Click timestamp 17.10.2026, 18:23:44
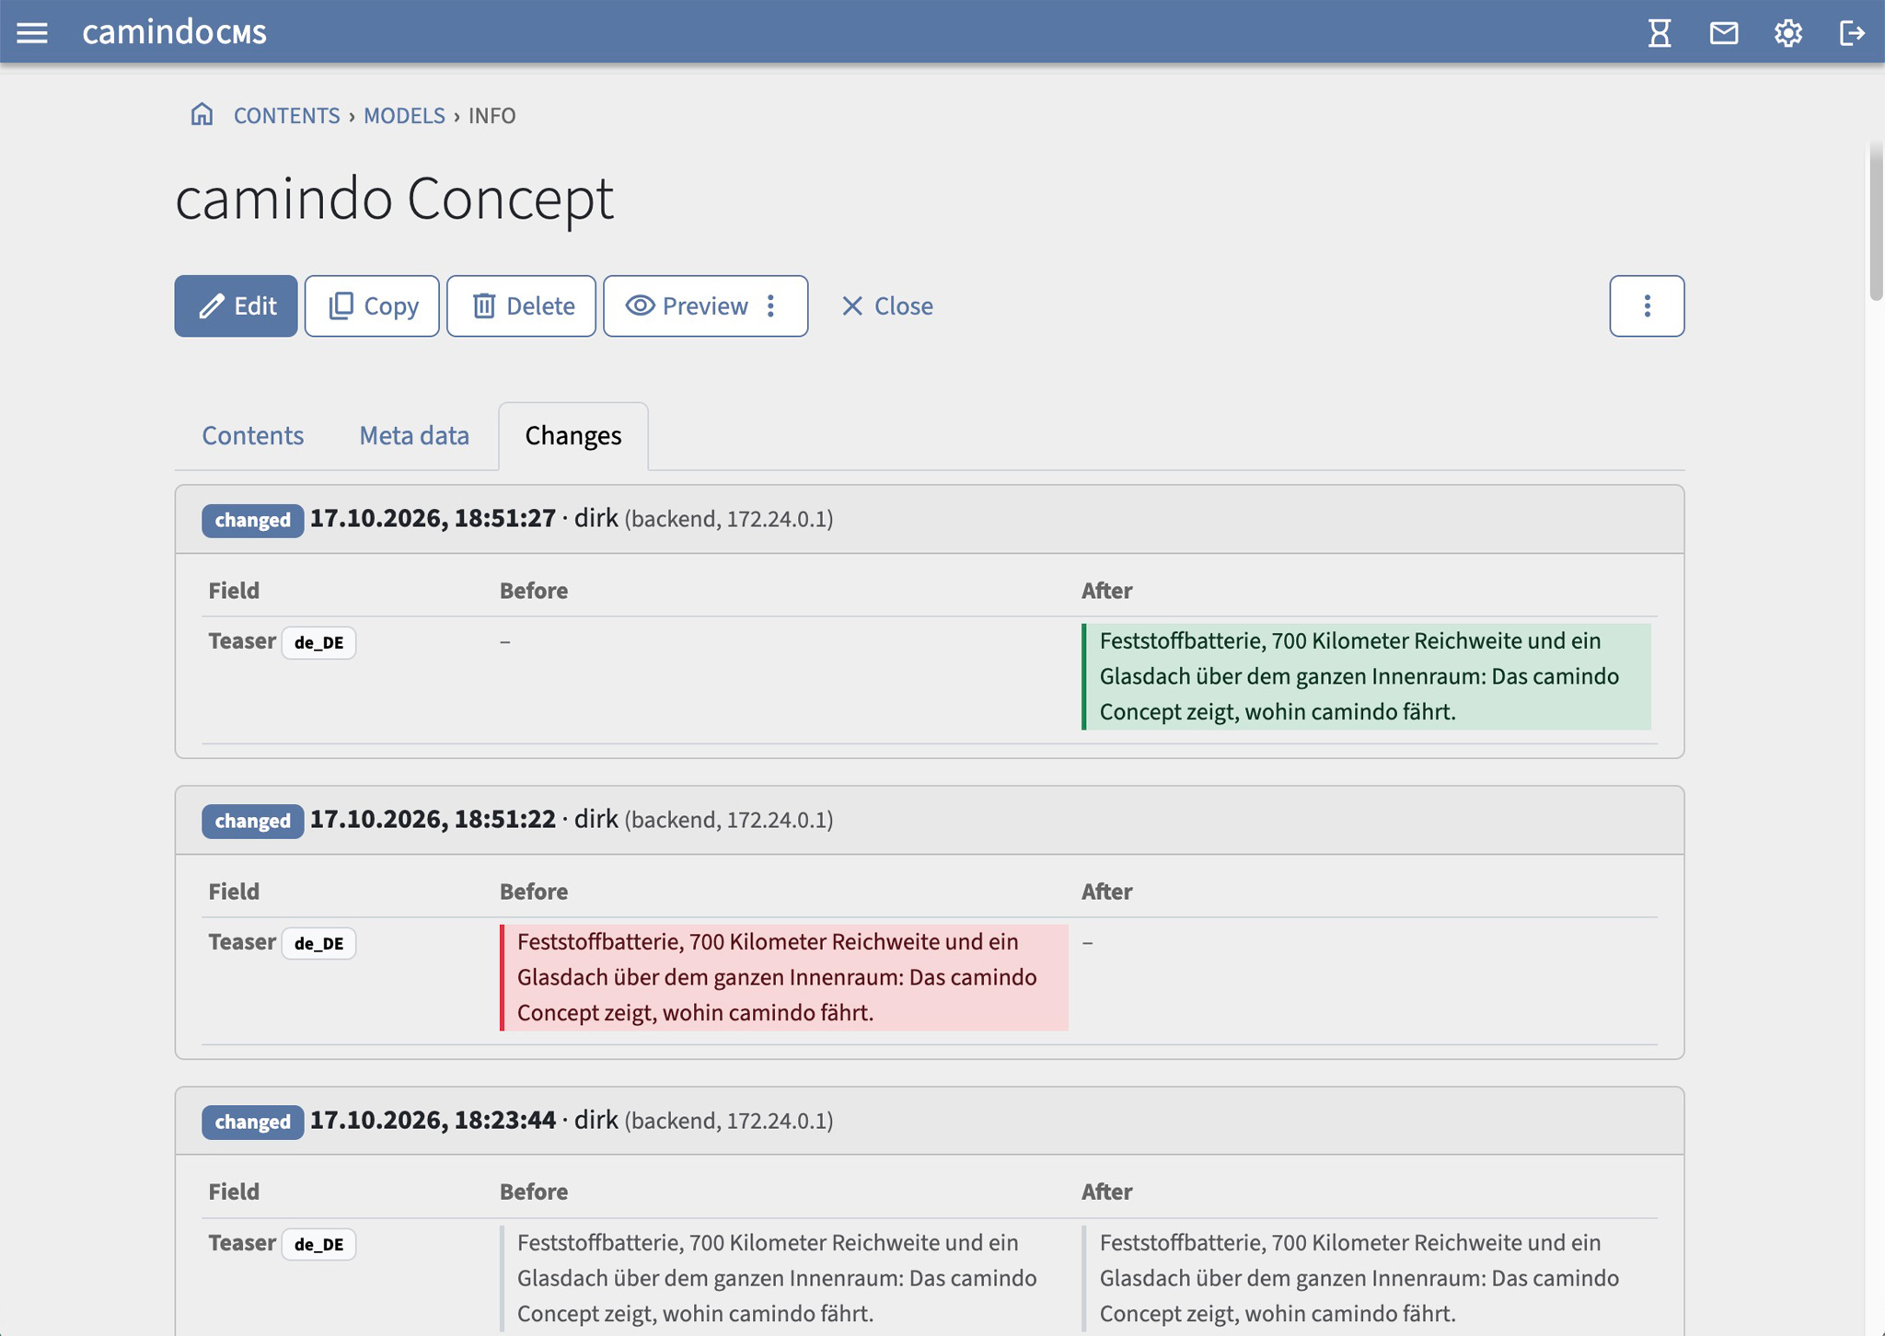 point(433,1120)
